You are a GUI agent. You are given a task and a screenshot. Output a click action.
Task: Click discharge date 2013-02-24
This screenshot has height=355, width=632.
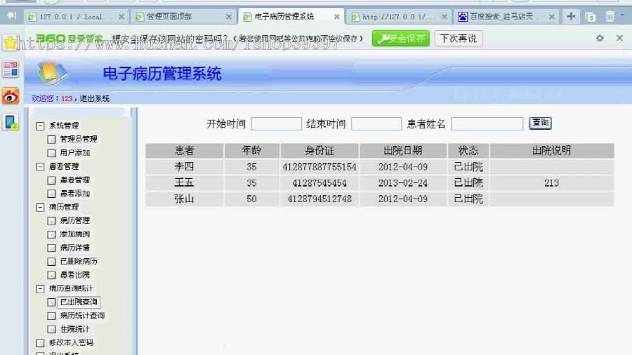[x=403, y=183]
